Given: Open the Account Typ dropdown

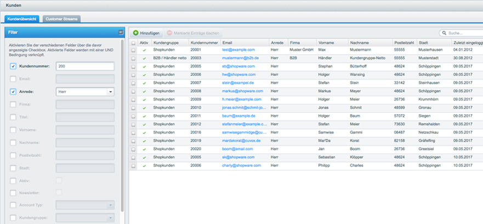Looking at the screenshot, I should (x=110, y=205).
